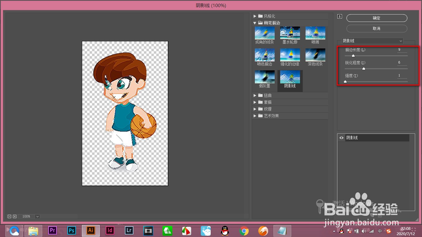This screenshot has height=237, width=422.
Task: Select the 烟灰墨 filter thumbnail
Action: tap(264, 77)
